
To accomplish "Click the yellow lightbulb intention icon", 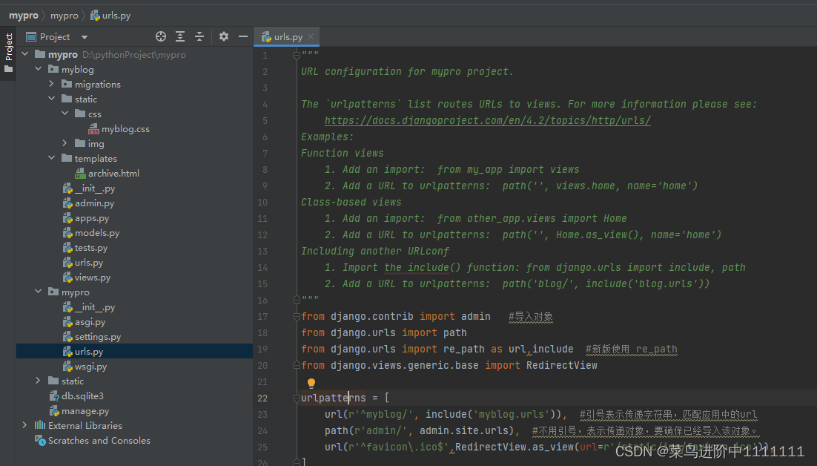I will point(311,383).
